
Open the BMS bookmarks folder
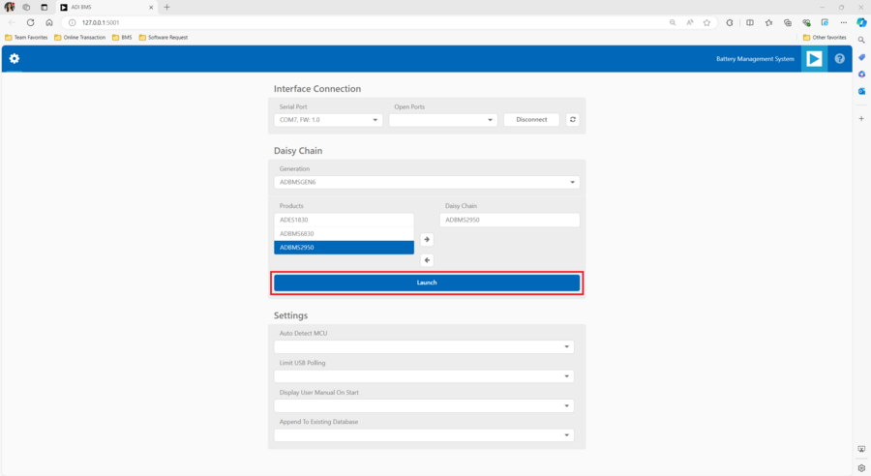(122, 38)
